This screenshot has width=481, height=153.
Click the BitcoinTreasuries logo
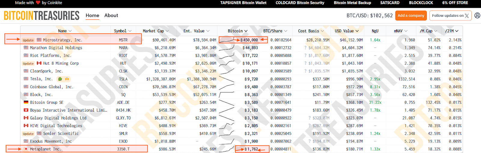click(x=41, y=16)
